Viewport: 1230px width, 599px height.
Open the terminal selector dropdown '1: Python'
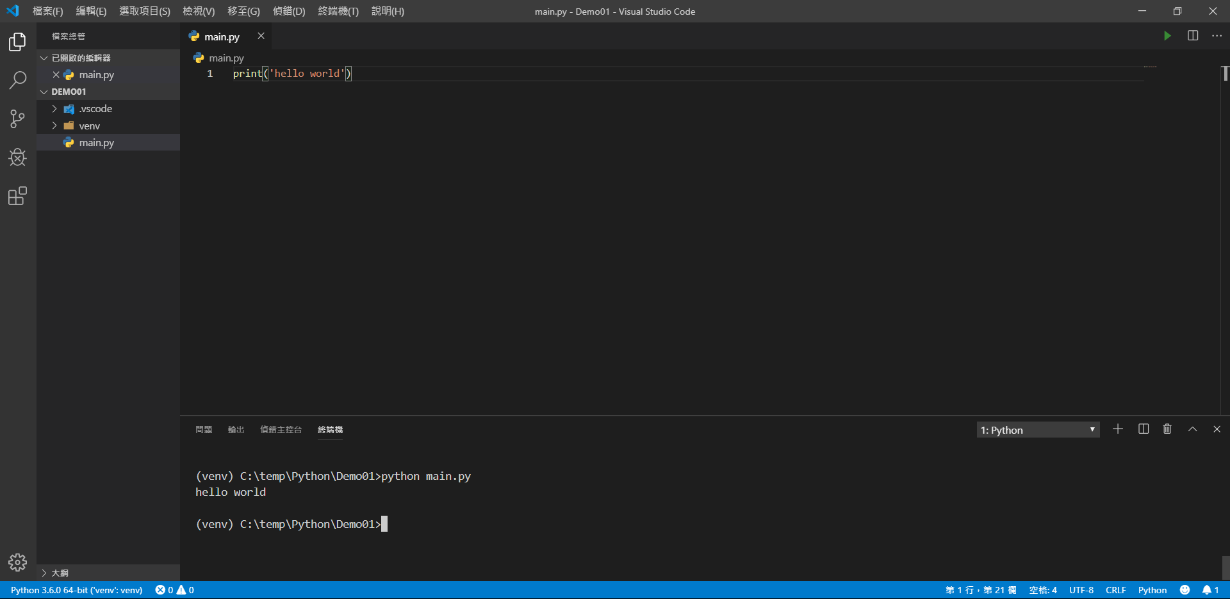(x=1037, y=430)
